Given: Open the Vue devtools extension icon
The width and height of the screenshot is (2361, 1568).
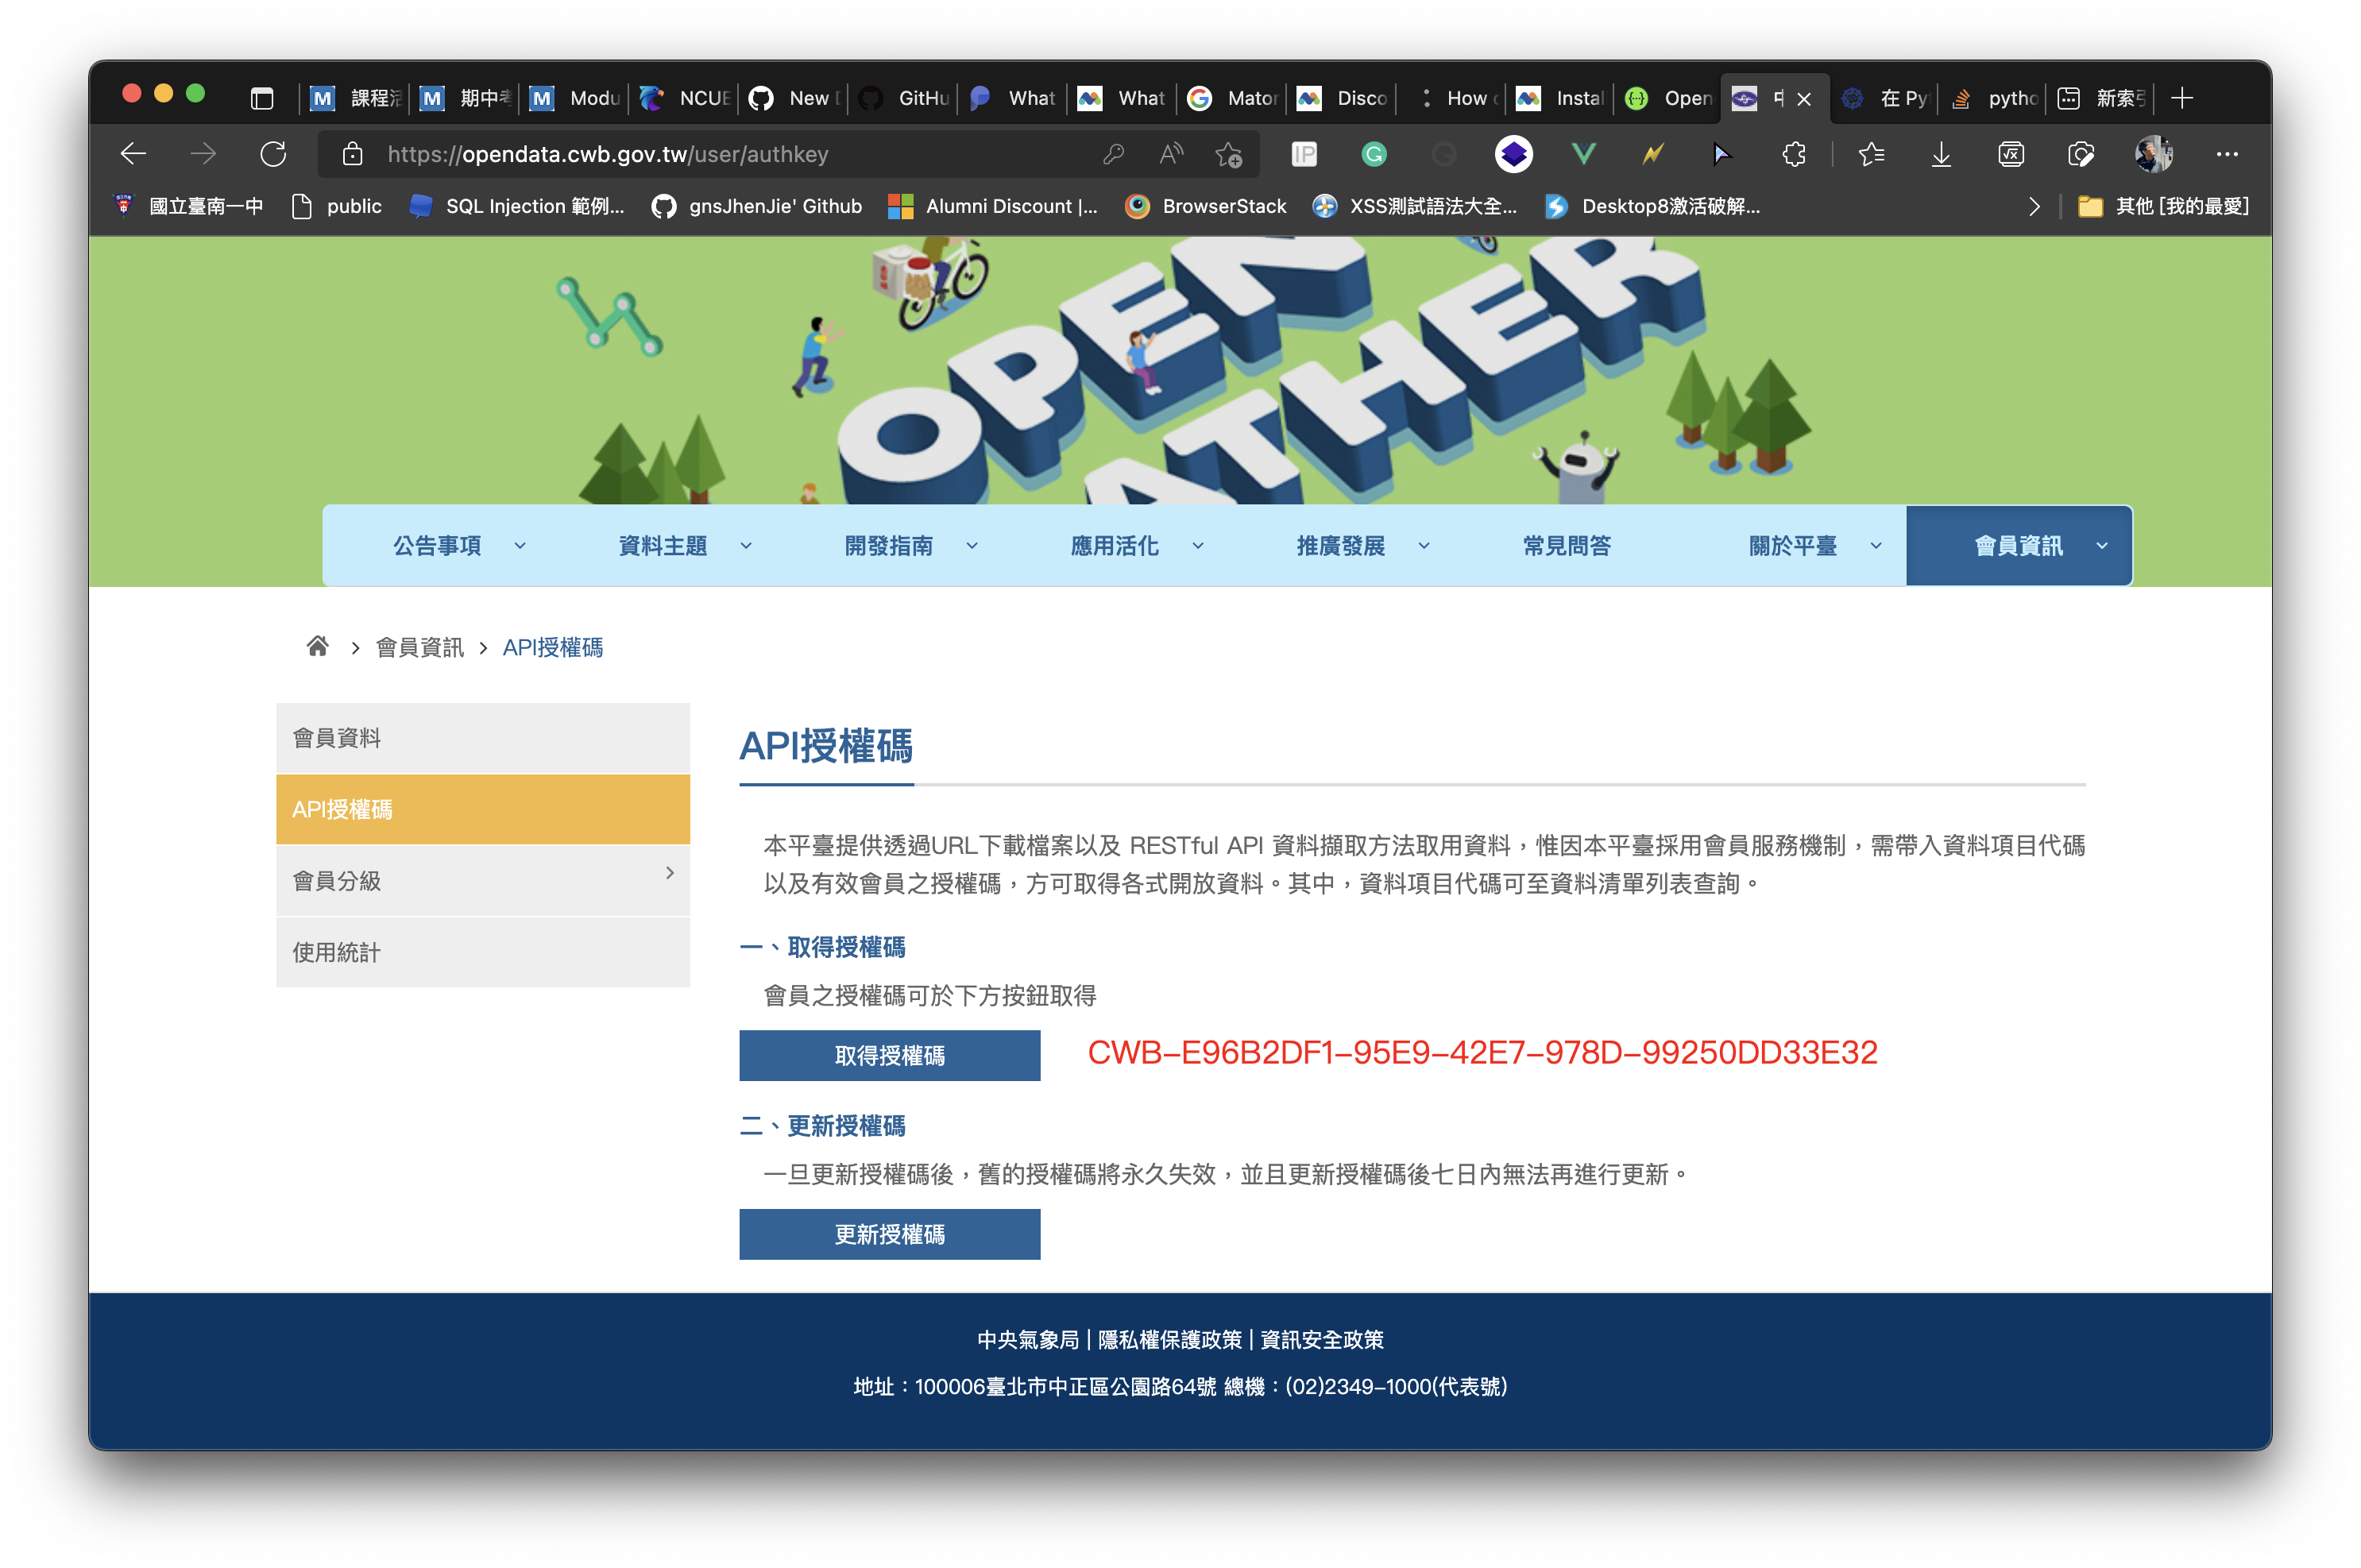Looking at the screenshot, I should coord(1583,154).
